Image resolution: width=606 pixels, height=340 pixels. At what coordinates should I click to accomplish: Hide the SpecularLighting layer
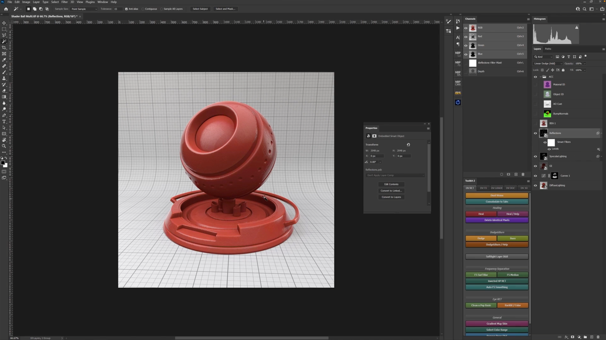(x=536, y=156)
